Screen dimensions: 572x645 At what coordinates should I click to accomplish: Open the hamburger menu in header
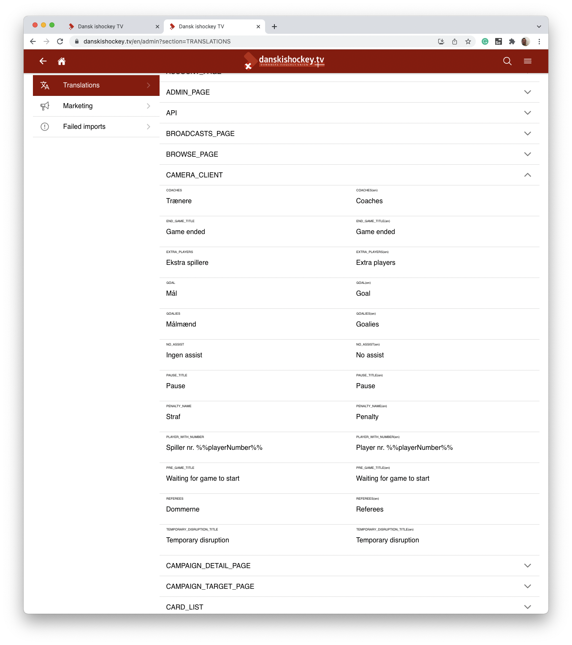[x=528, y=61]
